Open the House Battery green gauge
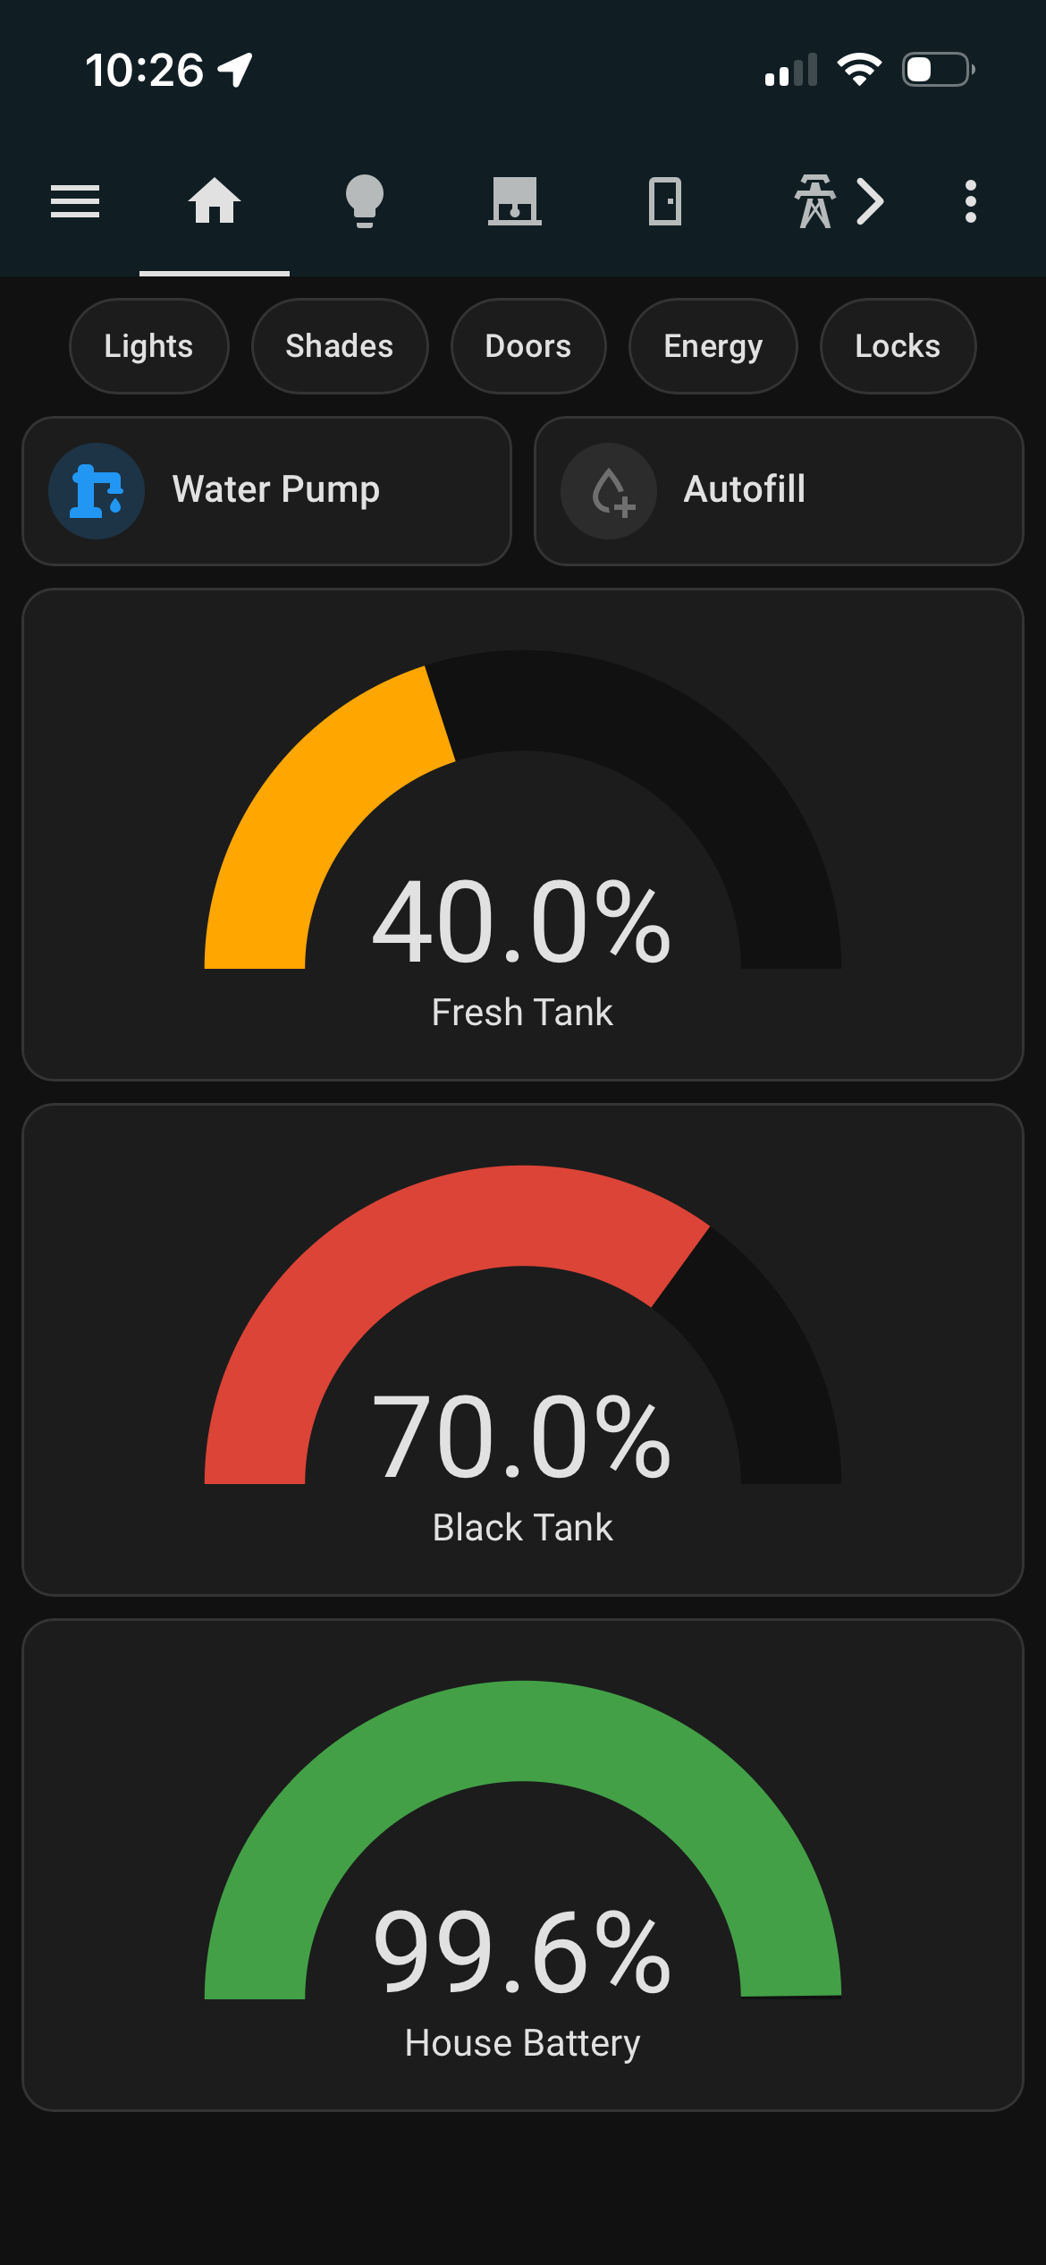Viewport: 1046px width, 2265px height. pyautogui.click(x=523, y=1865)
